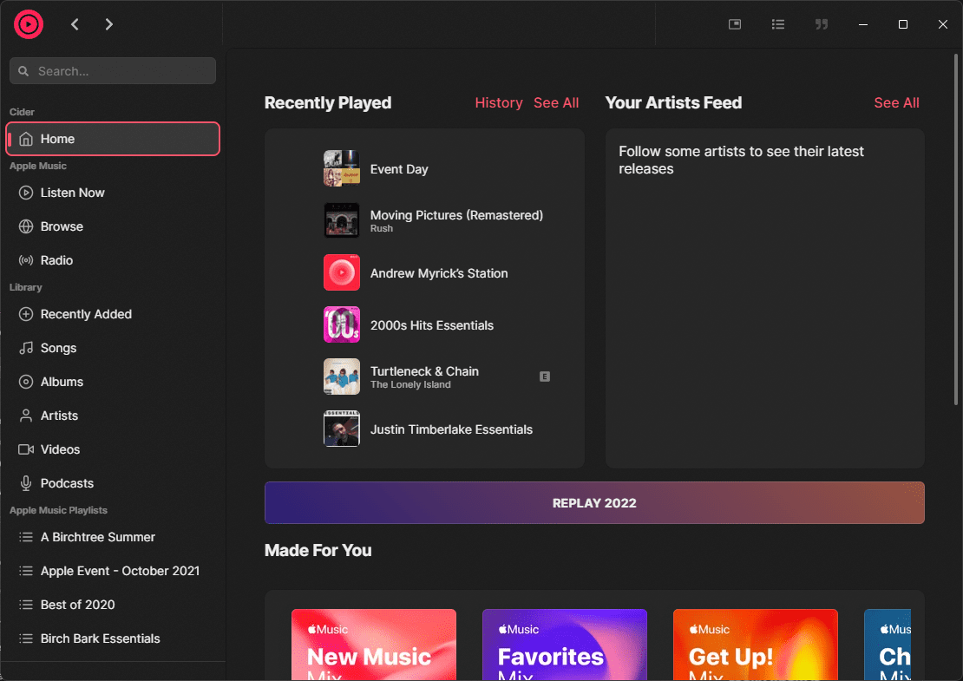Click the Songs music note icon

coord(26,348)
